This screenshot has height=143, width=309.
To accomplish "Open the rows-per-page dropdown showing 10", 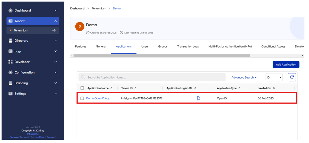I will (x=274, y=77).
